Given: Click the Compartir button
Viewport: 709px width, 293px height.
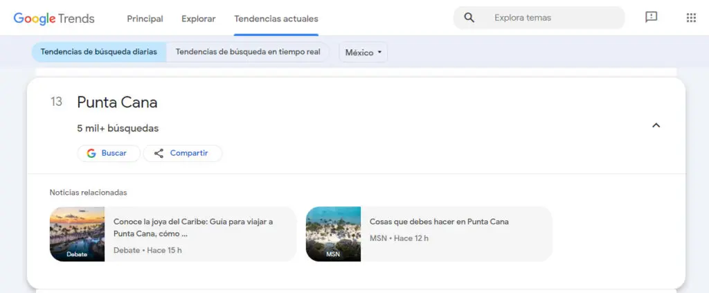Looking at the screenshot, I should 183,153.
